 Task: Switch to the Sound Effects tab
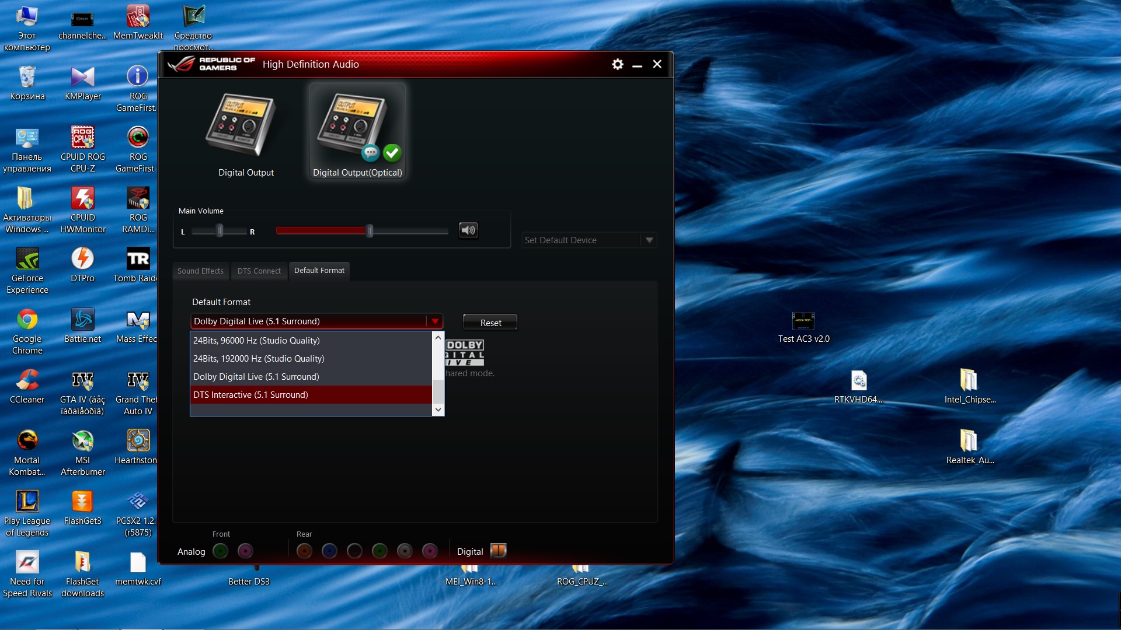200,271
